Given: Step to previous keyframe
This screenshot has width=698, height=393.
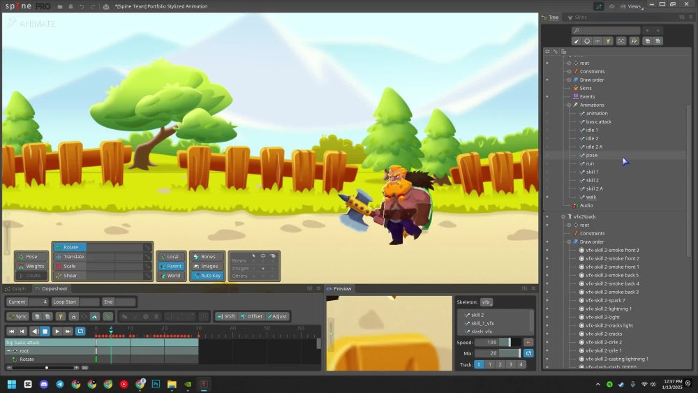Looking at the screenshot, I should pyautogui.click(x=22, y=331).
